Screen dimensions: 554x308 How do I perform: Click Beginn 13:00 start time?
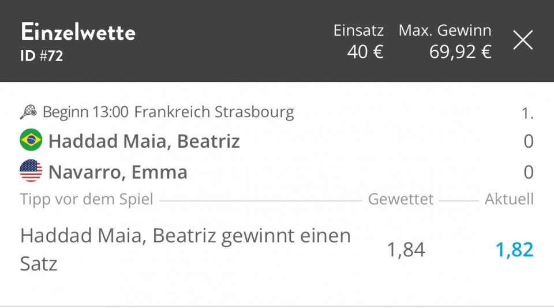pos(85,112)
